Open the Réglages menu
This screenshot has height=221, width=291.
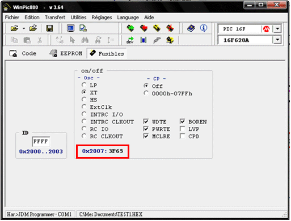click(102, 18)
